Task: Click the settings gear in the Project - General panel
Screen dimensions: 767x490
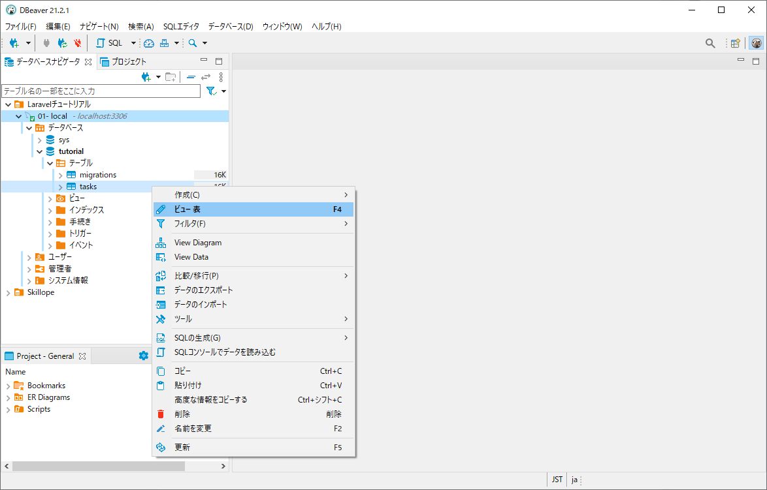Action: tap(143, 356)
